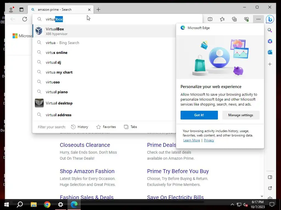The image size is (281, 210).
Task: Select the 'virtual address' suggestion
Action: pos(104,115)
